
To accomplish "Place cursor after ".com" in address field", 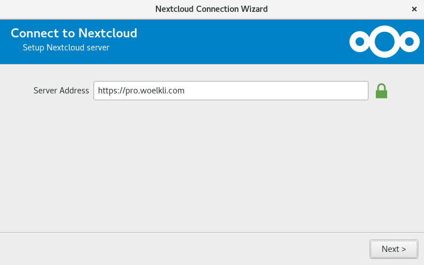I will tap(185, 91).
